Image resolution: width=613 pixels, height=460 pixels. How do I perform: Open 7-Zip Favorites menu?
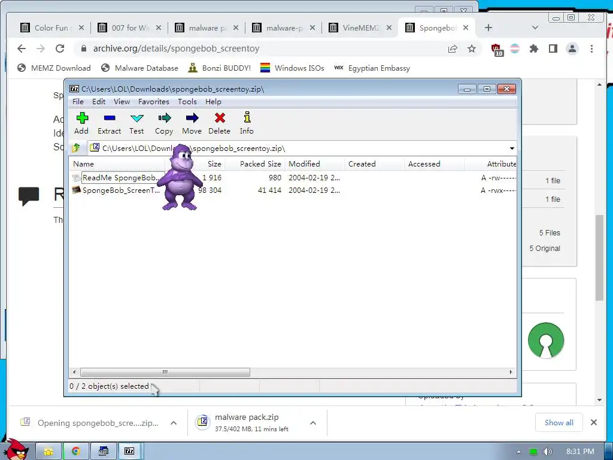click(x=154, y=102)
